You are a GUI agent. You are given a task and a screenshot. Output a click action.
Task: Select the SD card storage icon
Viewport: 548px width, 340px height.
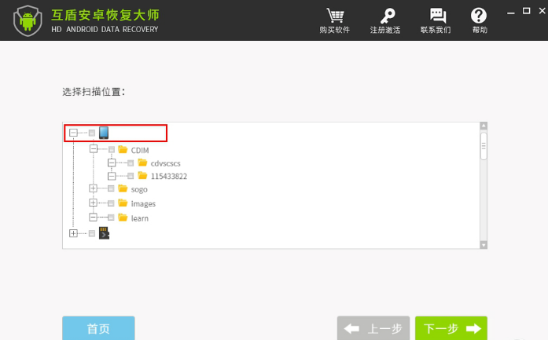[104, 233]
